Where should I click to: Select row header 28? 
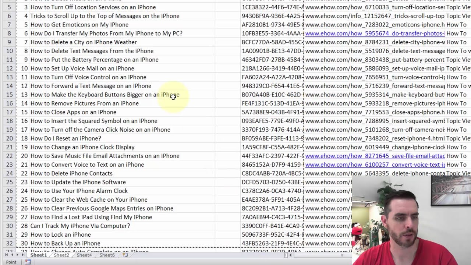(9, 208)
